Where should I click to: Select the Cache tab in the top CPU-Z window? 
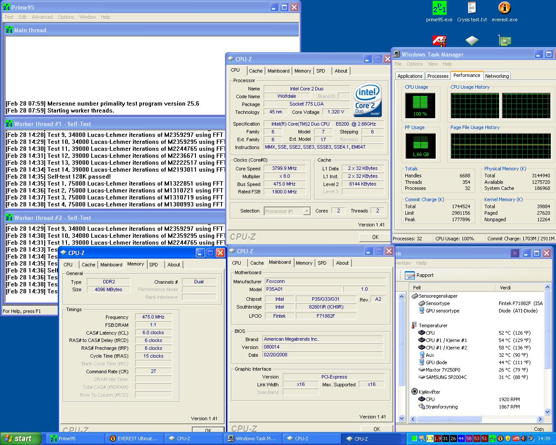pos(256,71)
